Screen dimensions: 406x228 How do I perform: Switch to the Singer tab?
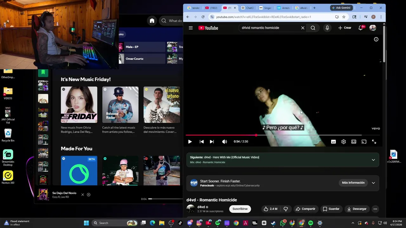[265, 8]
